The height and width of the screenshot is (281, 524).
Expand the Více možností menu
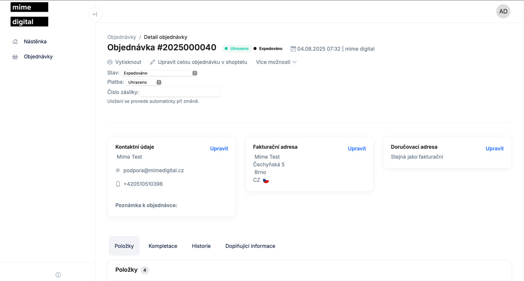click(276, 62)
